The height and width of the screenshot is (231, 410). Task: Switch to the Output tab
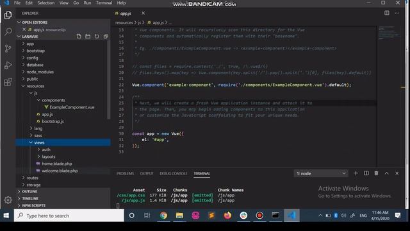click(x=147, y=173)
